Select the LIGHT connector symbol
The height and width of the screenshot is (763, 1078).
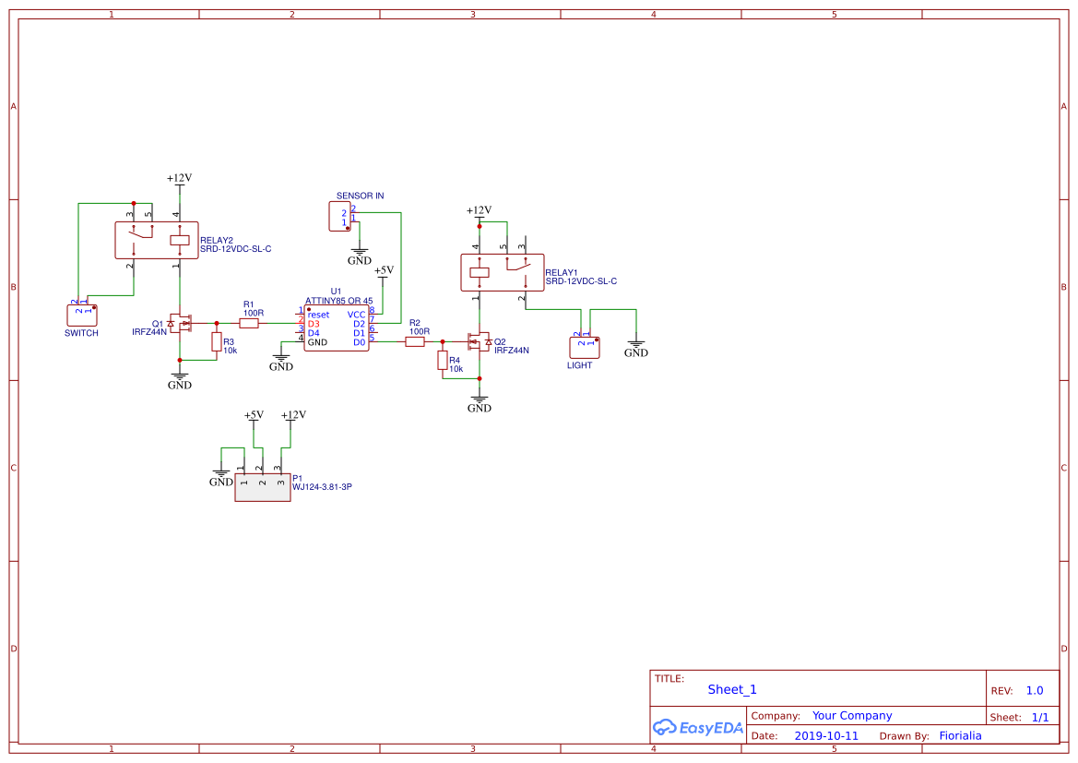click(583, 345)
